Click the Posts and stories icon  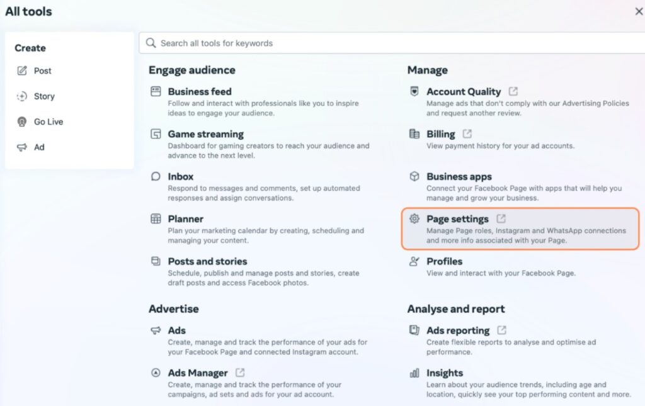(156, 261)
